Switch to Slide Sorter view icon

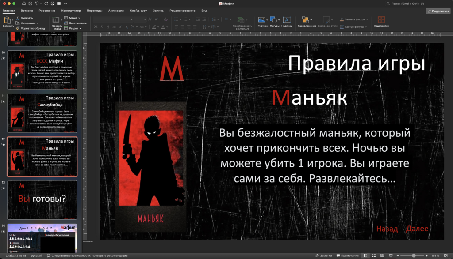[x=373, y=255]
